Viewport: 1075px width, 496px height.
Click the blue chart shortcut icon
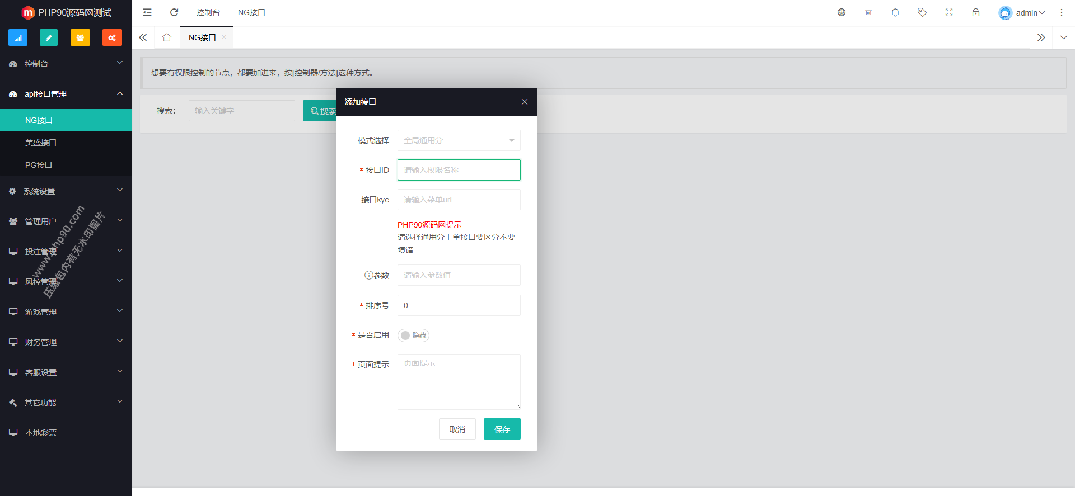tap(18, 37)
